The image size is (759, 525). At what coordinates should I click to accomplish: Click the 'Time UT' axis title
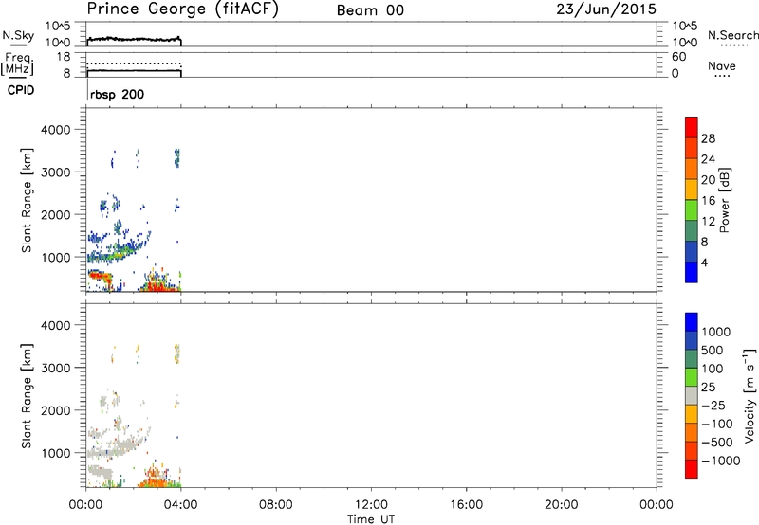371,519
